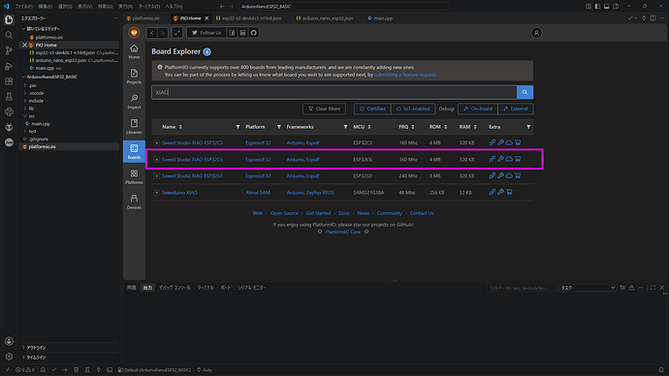
Task: Toggle the External debug filter
Action: coord(516,109)
